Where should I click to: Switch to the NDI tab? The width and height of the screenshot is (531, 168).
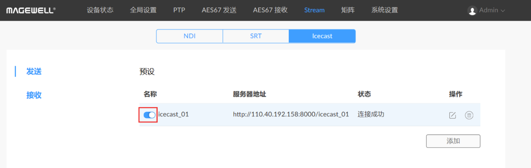(190, 36)
